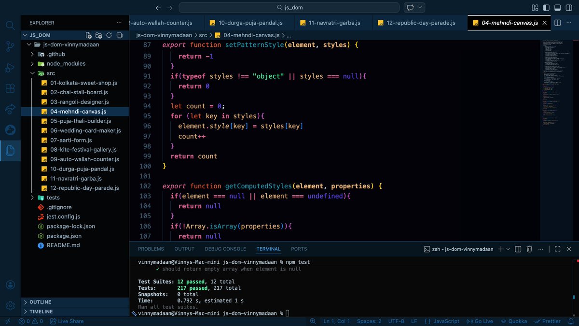This screenshot has width=579, height=326.
Task: Close the terminal panel
Action: tap(569, 249)
